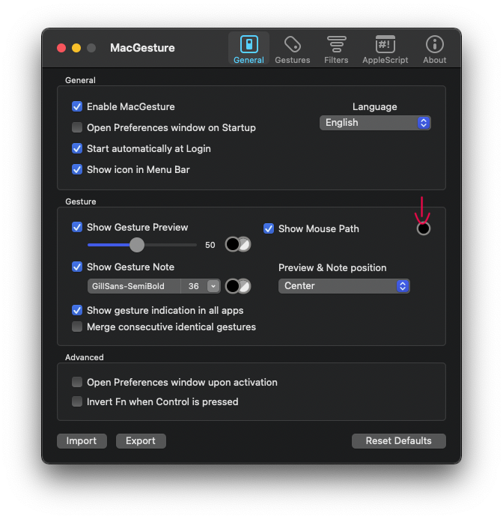Screen dimensions: 503x519
Task: Expand the font size 36 dropdown arrow
Action: pos(213,286)
